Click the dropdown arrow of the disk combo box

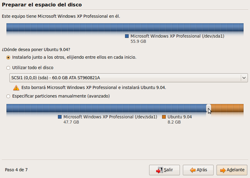(244, 78)
